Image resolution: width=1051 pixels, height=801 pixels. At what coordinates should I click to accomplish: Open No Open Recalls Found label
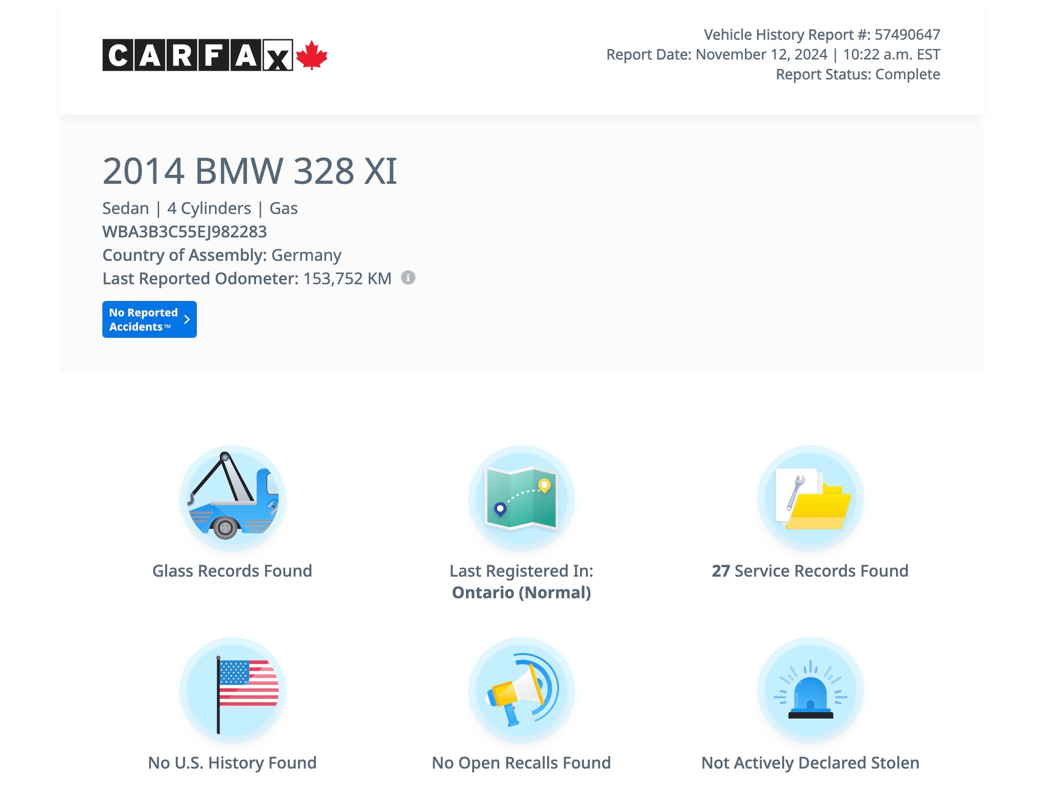click(521, 763)
